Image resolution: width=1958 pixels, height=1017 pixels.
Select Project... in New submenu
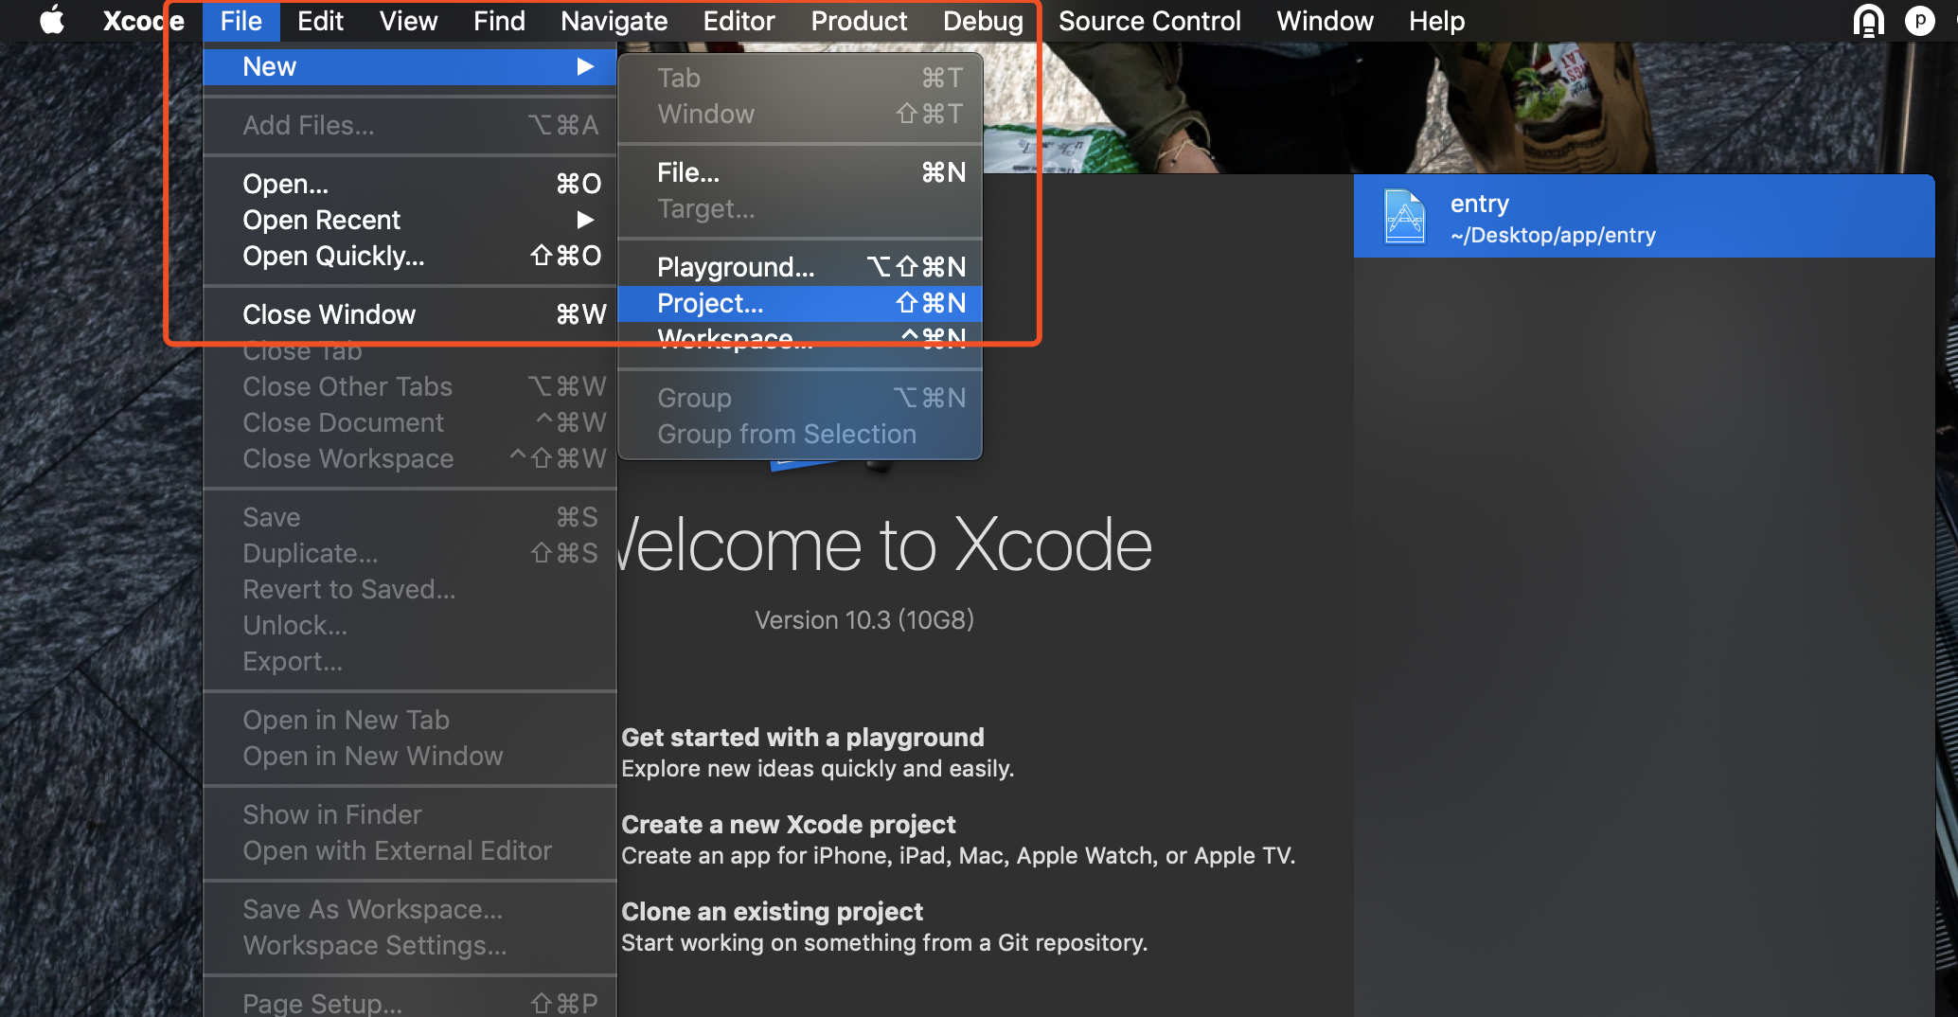(800, 303)
